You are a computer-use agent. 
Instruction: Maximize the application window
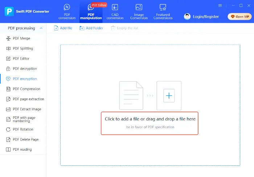point(241,5)
